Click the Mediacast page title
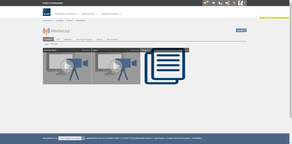 point(61,31)
